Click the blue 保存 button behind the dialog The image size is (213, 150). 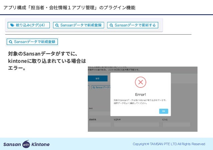pos(98,78)
